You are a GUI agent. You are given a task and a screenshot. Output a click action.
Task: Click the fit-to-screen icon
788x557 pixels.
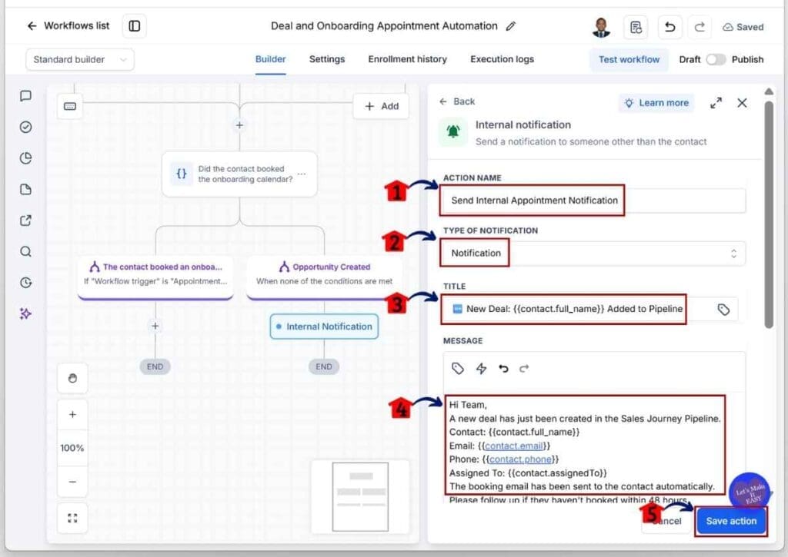point(72,518)
